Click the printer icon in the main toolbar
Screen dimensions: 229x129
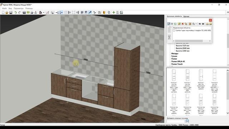point(32,13)
